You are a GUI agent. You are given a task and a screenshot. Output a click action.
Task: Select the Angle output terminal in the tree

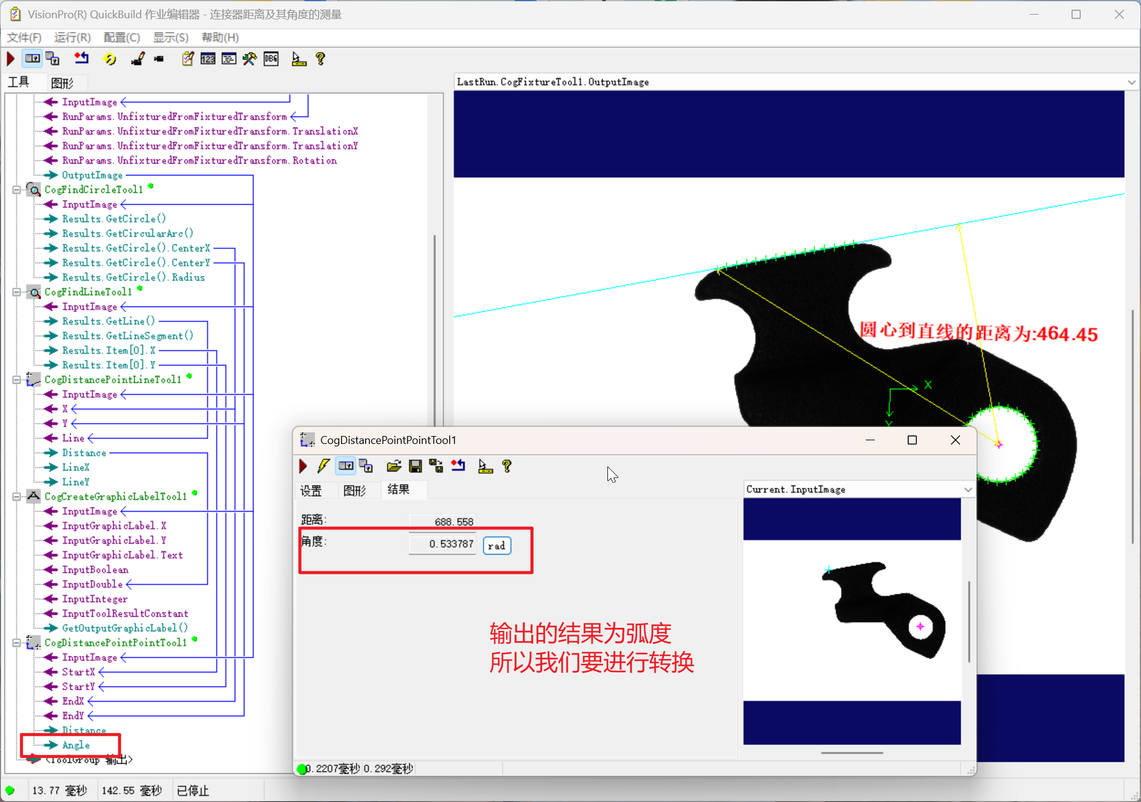(76, 745)
